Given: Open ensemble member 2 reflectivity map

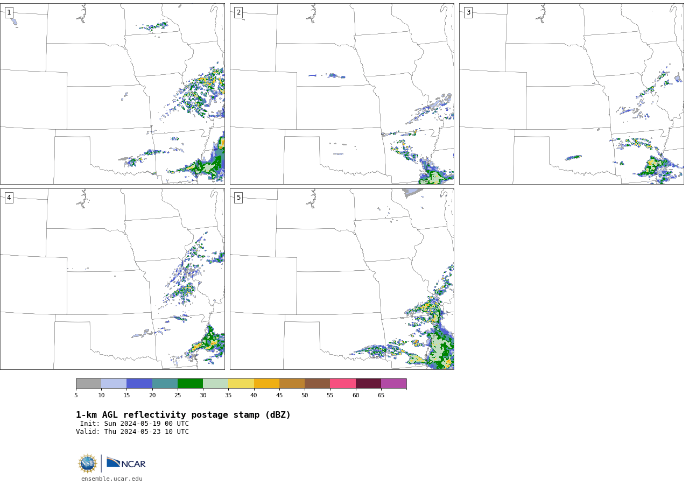Looking at the screenshot, I should pos(342,94).
